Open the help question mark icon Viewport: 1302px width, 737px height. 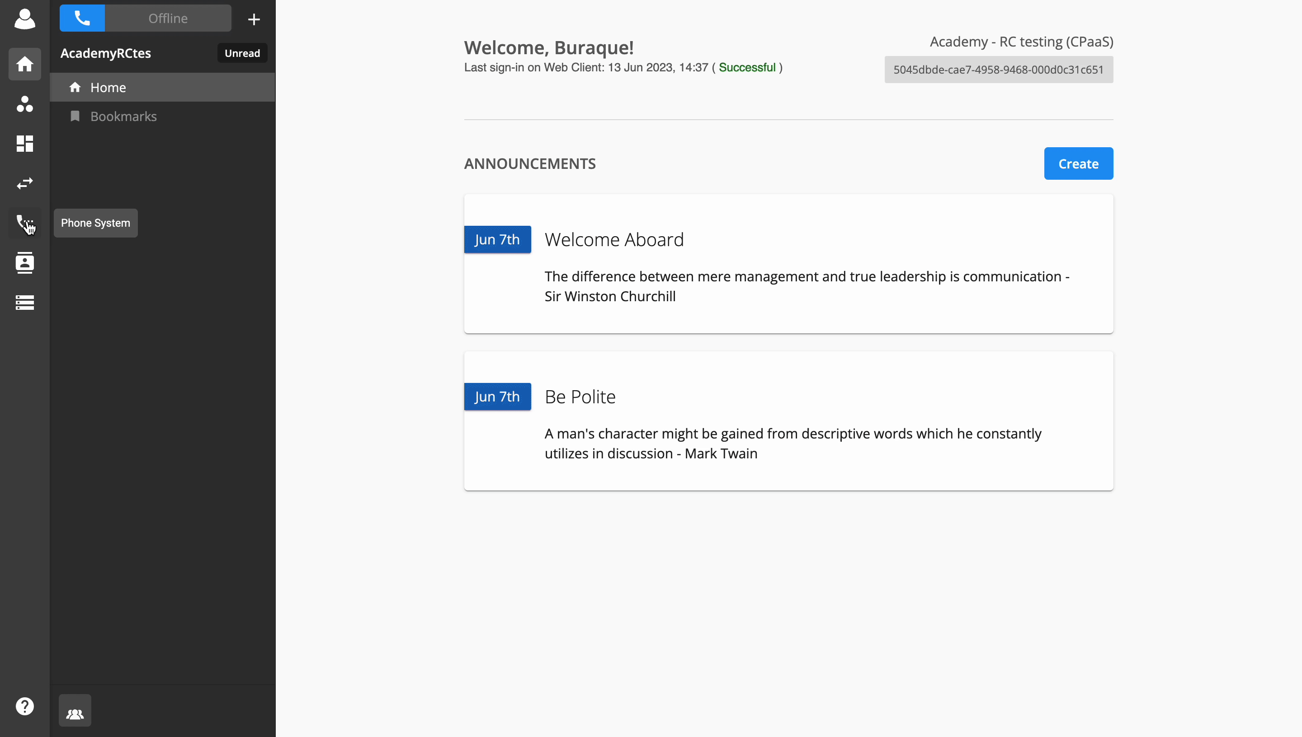(x=24, y=706)
